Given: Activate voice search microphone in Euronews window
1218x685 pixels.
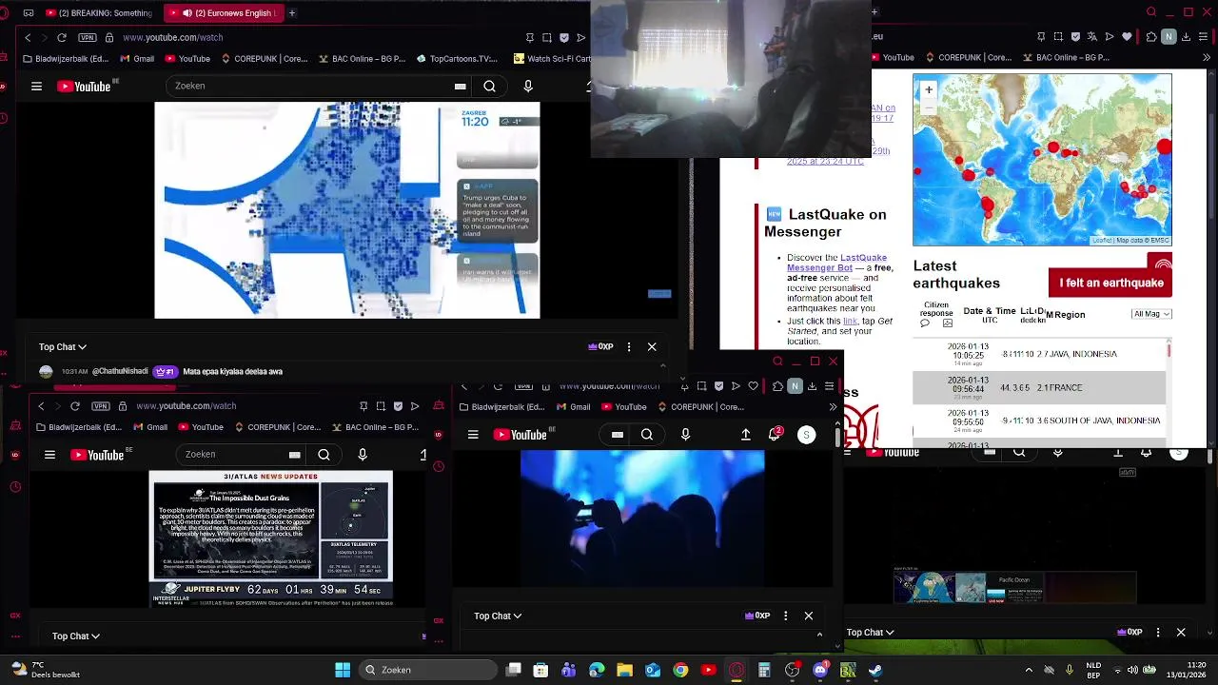Looking at the screenshot, I should click(528, 86).
